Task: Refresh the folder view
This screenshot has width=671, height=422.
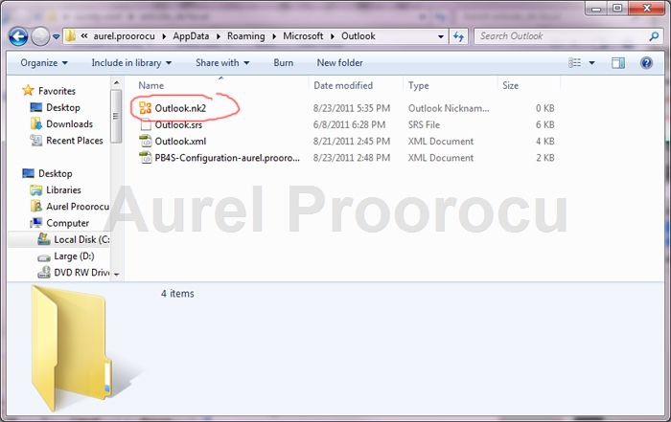Action: [x=458, y=36]
